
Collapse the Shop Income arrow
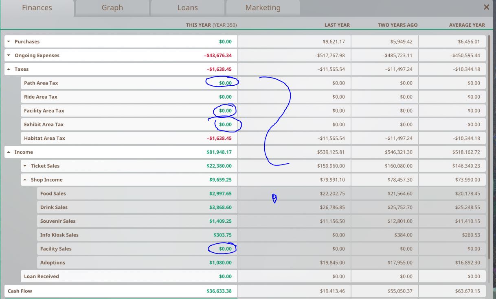25,180
